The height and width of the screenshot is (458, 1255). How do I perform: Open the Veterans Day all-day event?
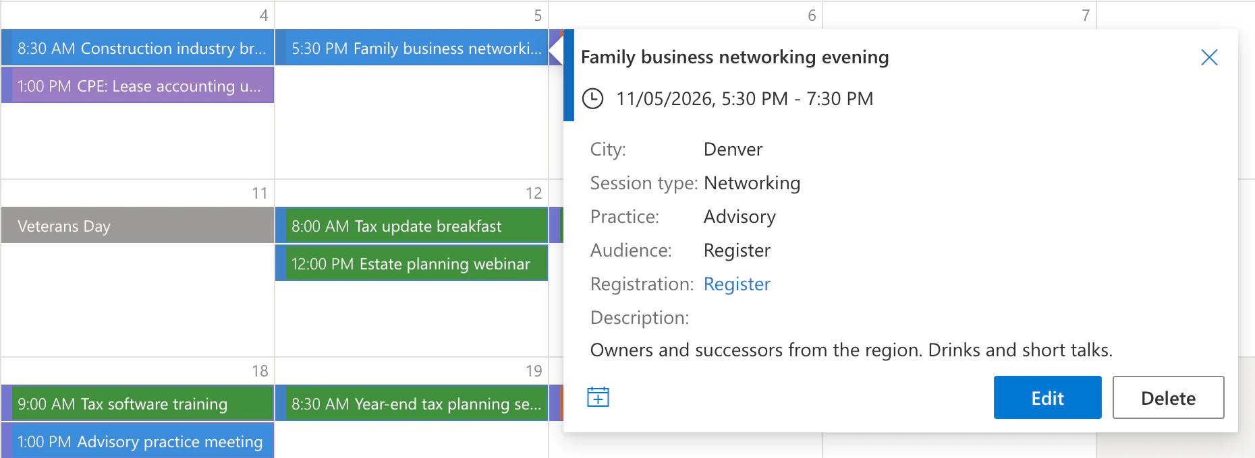coord(138,226)
